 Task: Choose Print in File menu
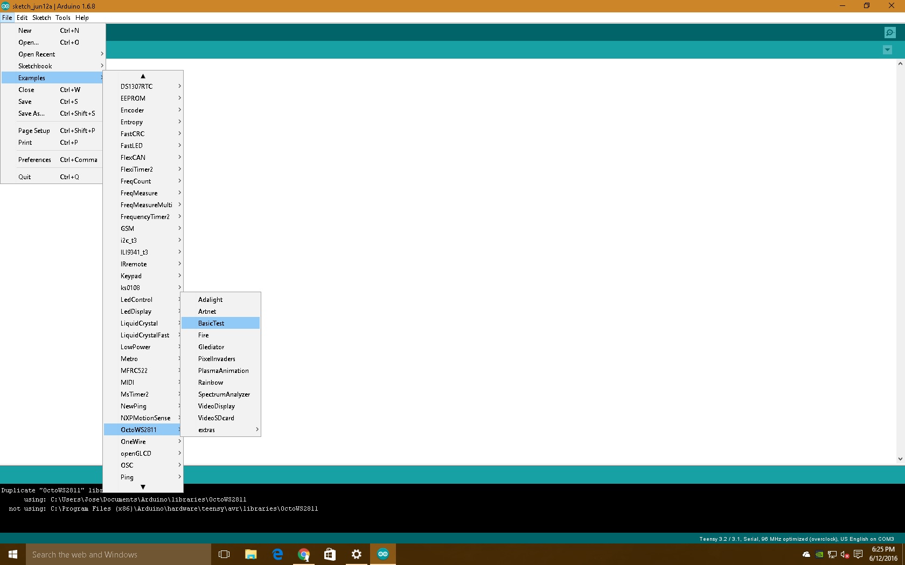[53, 143]
